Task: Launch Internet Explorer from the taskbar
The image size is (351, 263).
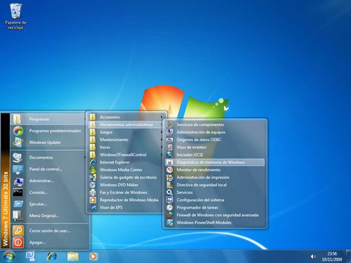Action: pos(52,256)
